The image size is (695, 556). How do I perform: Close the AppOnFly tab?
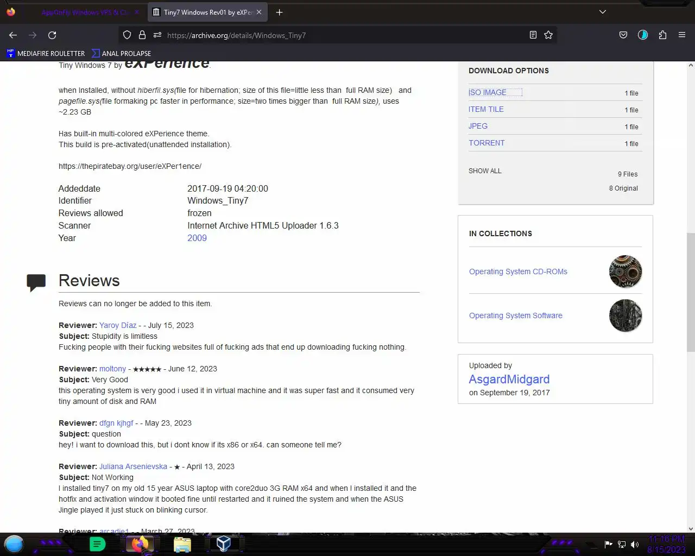click(136, 12)
